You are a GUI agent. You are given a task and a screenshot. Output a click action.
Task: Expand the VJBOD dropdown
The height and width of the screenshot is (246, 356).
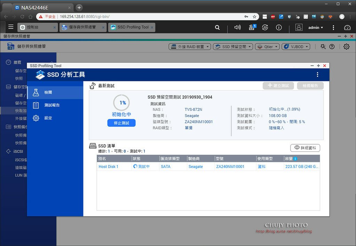click(x=296, y=47)
